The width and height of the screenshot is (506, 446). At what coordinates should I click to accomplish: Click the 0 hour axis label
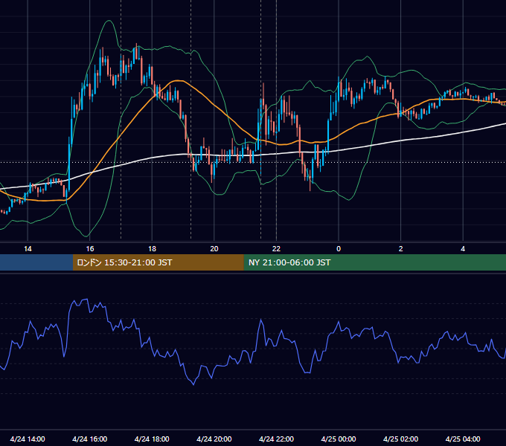[x=339, y=249]
